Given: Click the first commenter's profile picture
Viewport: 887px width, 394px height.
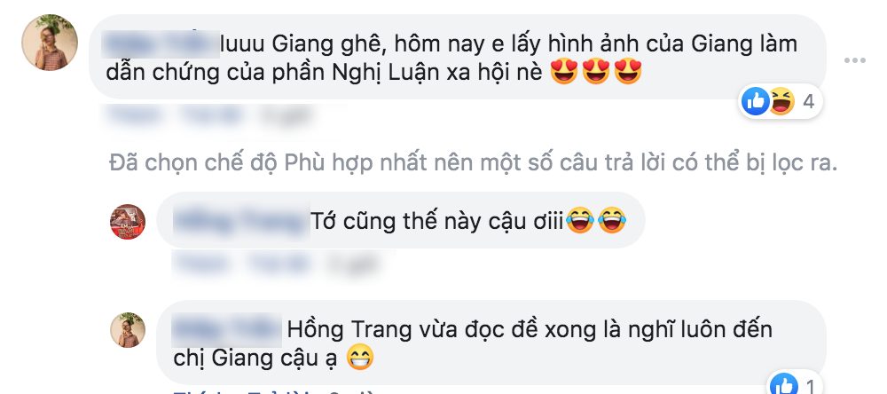Looking at the screenshot, I should (50, 43).
